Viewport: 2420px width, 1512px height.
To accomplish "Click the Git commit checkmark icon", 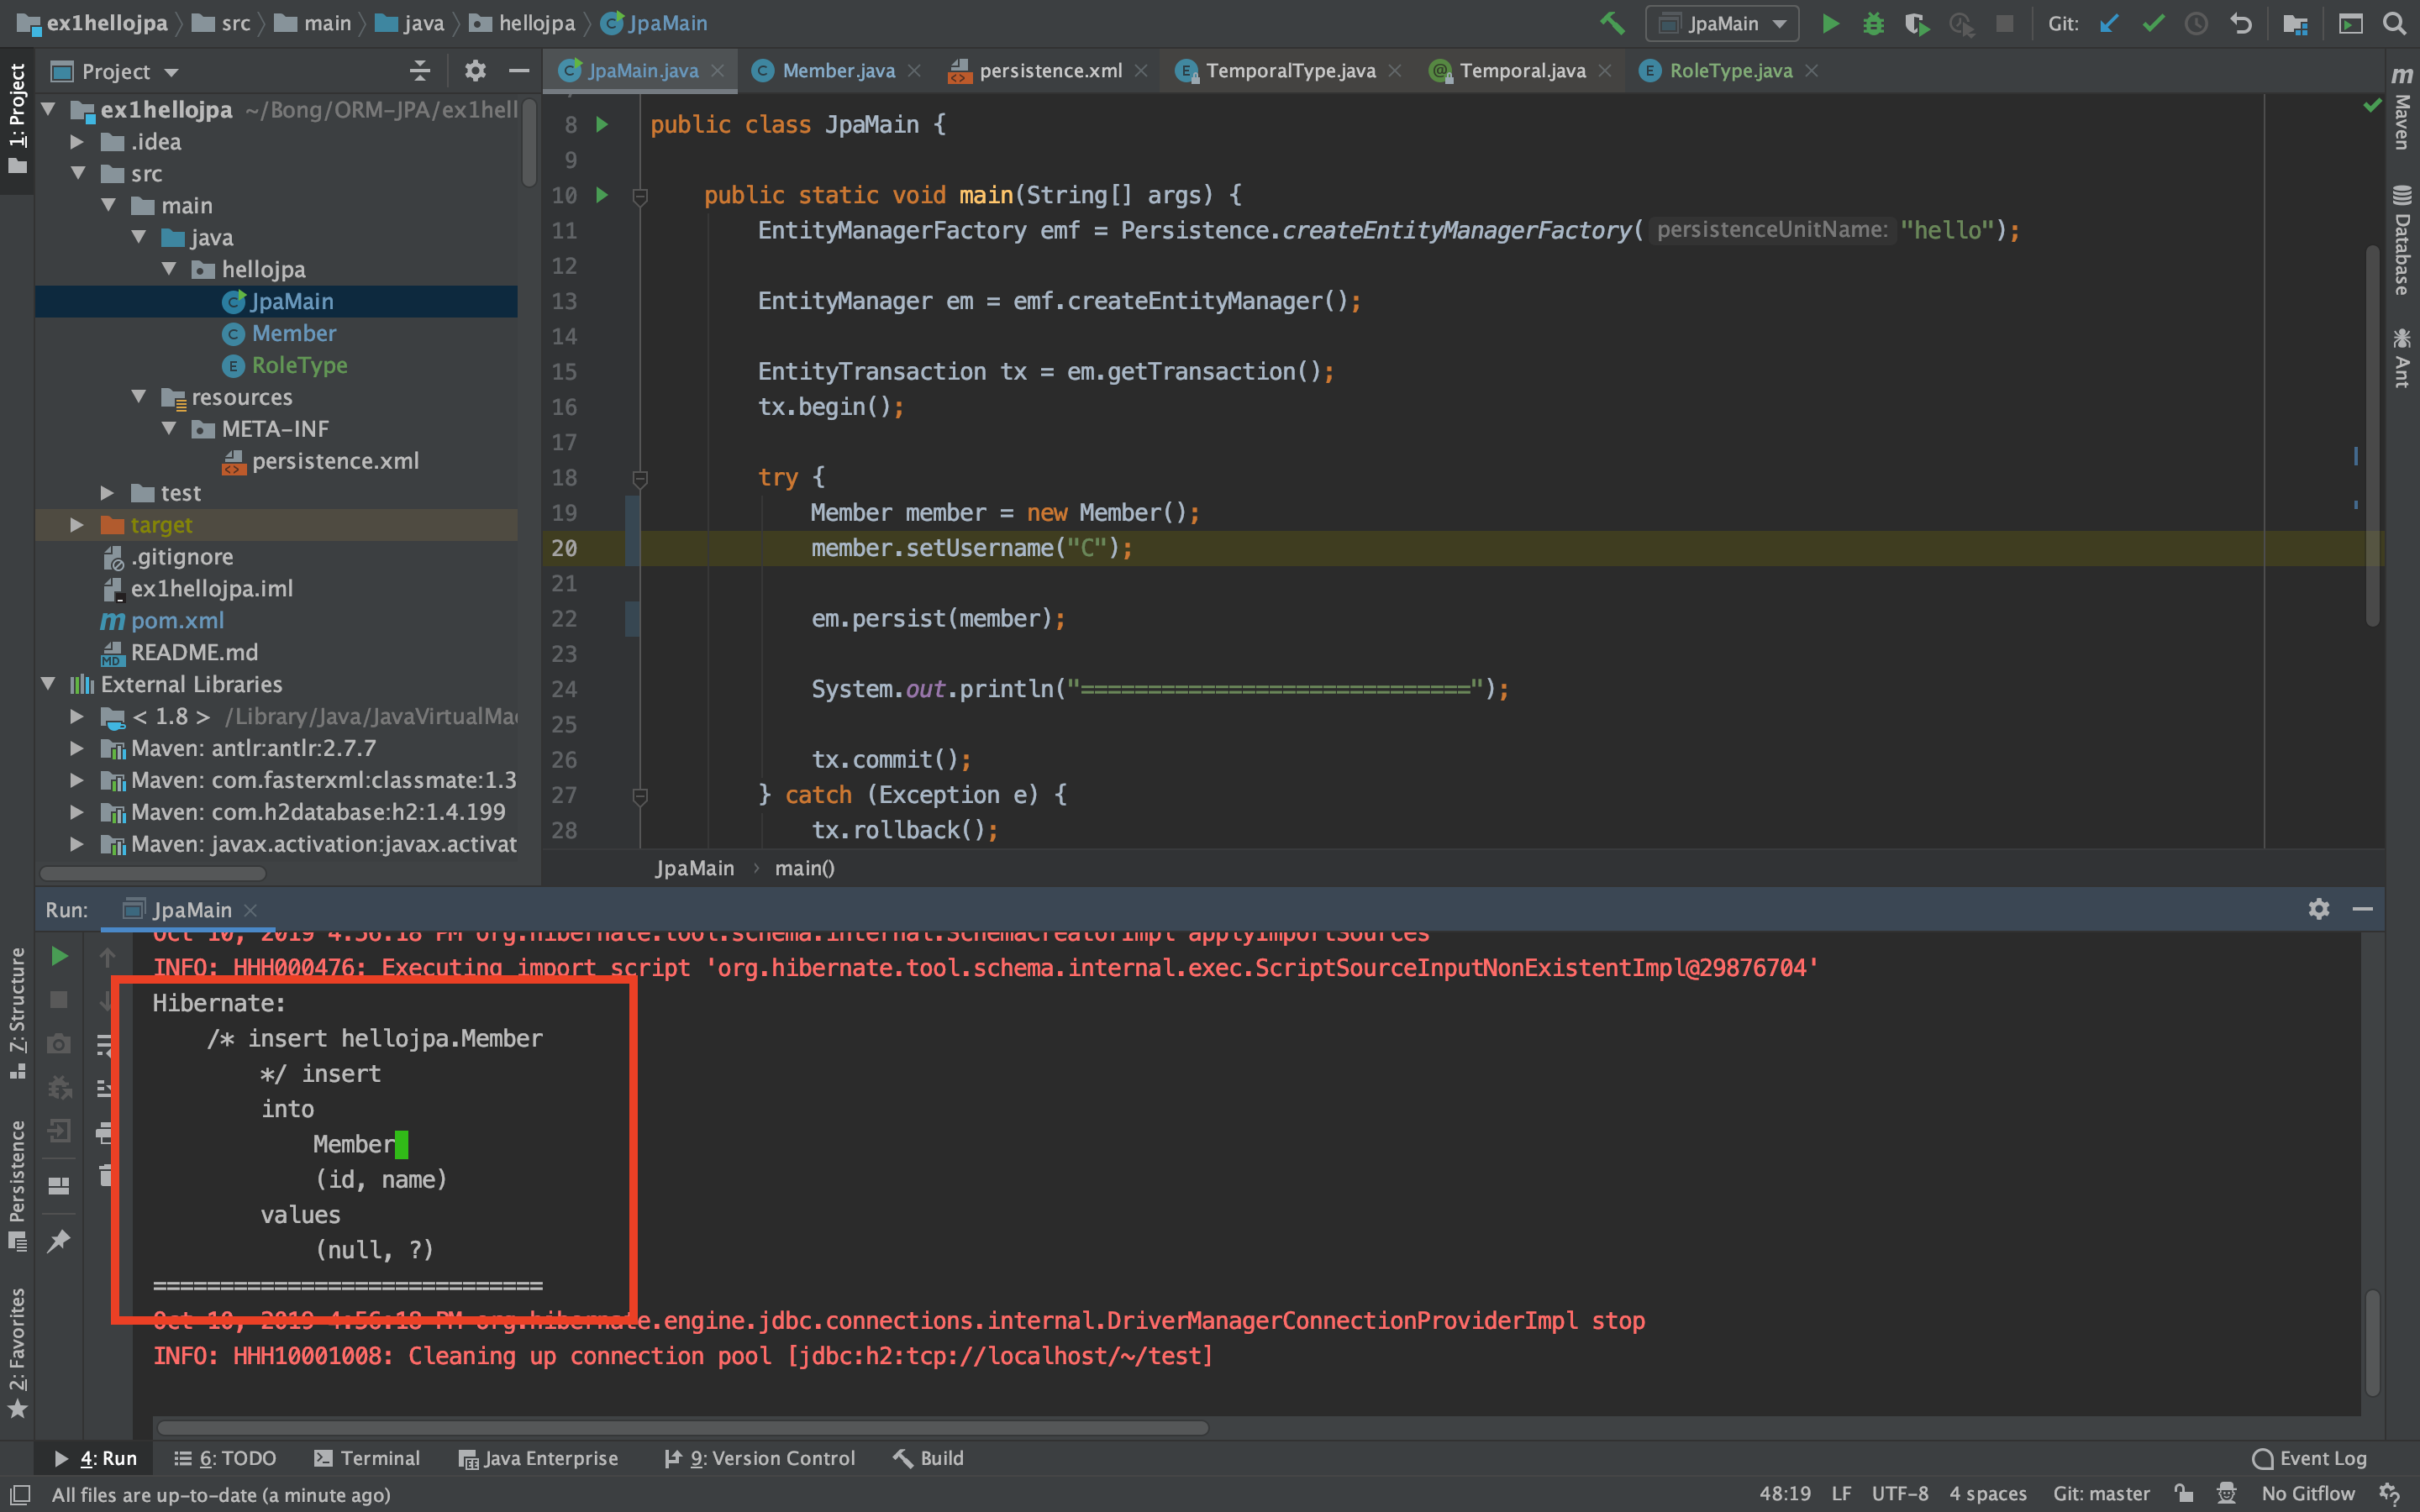I will (x=2153, y=23).
